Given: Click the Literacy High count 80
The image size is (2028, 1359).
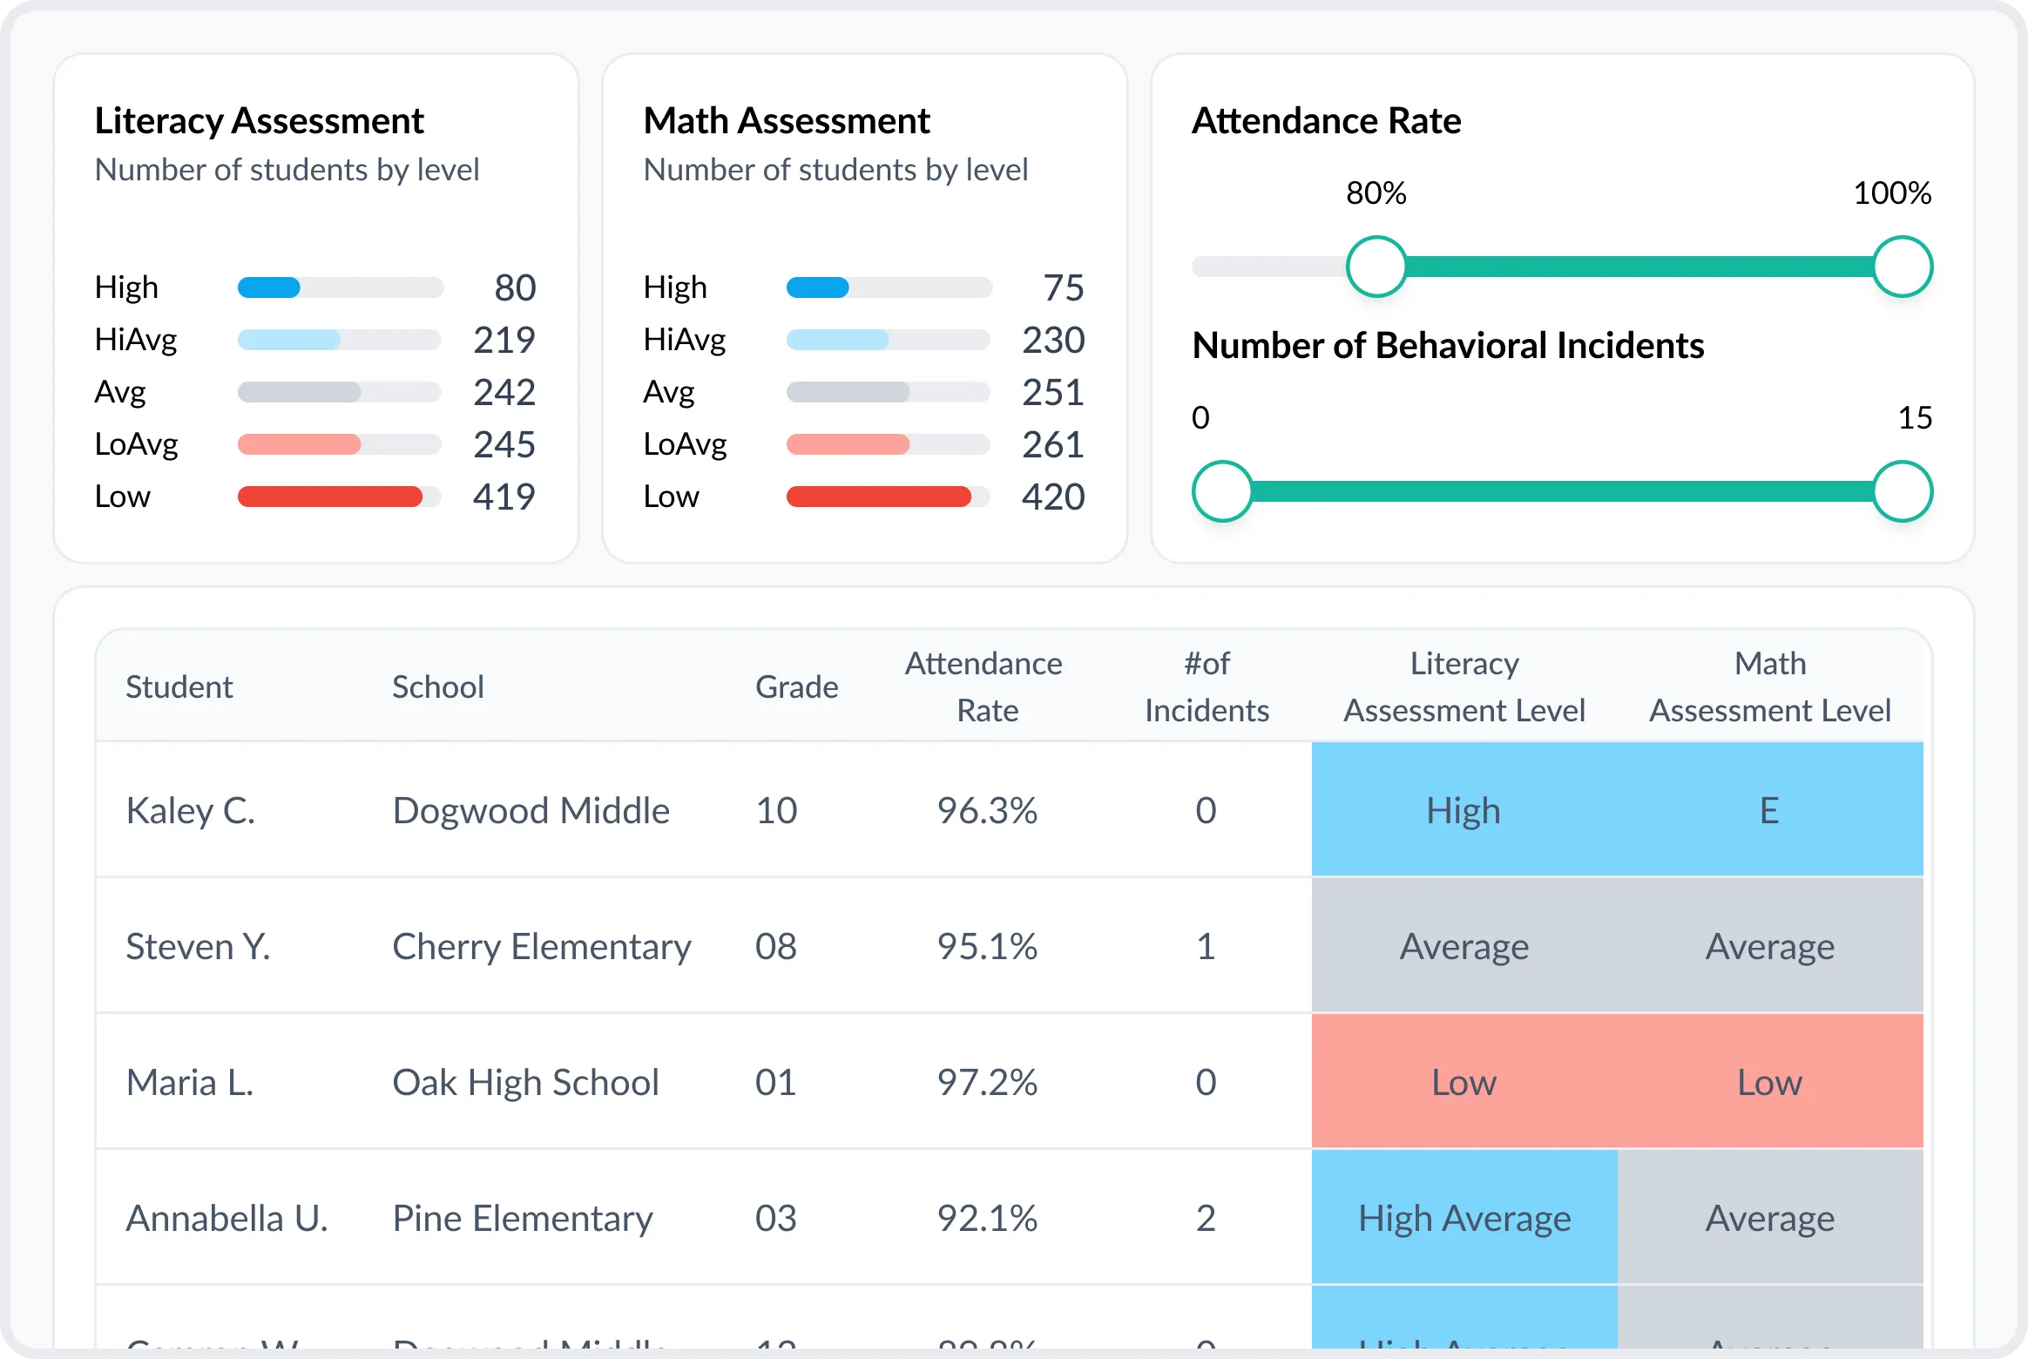Looking at the screenshot, I should (x=515, y=287).
